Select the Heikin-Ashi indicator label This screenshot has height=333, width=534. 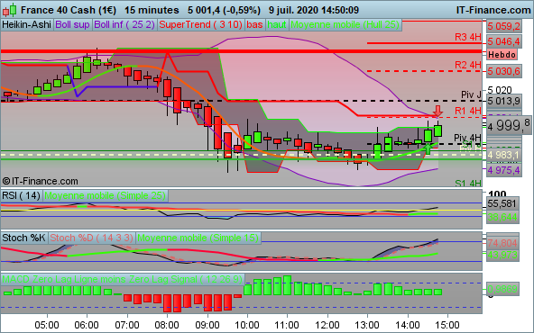[26, 25]
